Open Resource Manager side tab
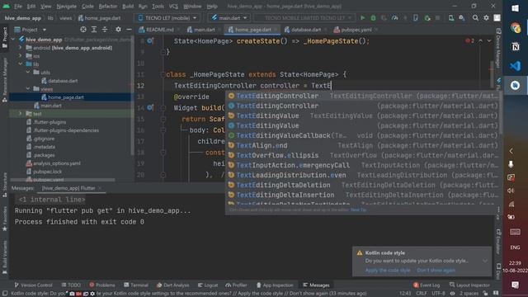Screen dimensions: 528x297 tap(5, 80)
